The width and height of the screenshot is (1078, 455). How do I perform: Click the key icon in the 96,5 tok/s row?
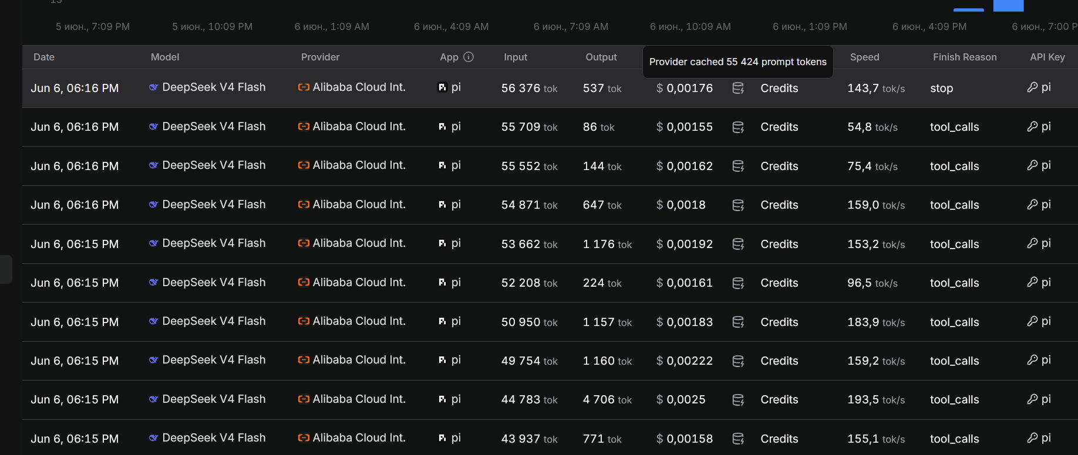[1032, 282]
